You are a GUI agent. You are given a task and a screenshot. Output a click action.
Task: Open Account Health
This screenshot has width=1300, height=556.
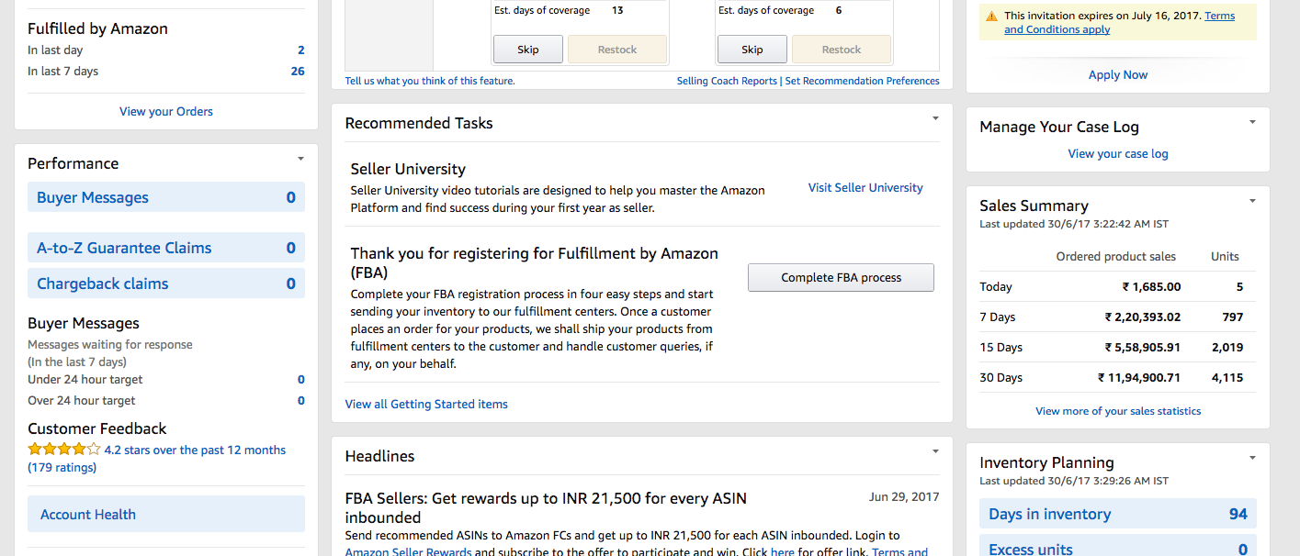click(87, 514)
